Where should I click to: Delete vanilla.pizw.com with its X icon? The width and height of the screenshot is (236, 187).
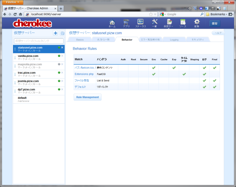(62, 56)
